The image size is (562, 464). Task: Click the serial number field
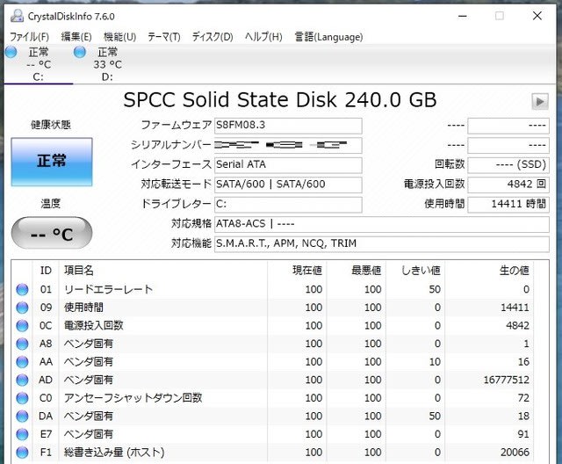288,145
